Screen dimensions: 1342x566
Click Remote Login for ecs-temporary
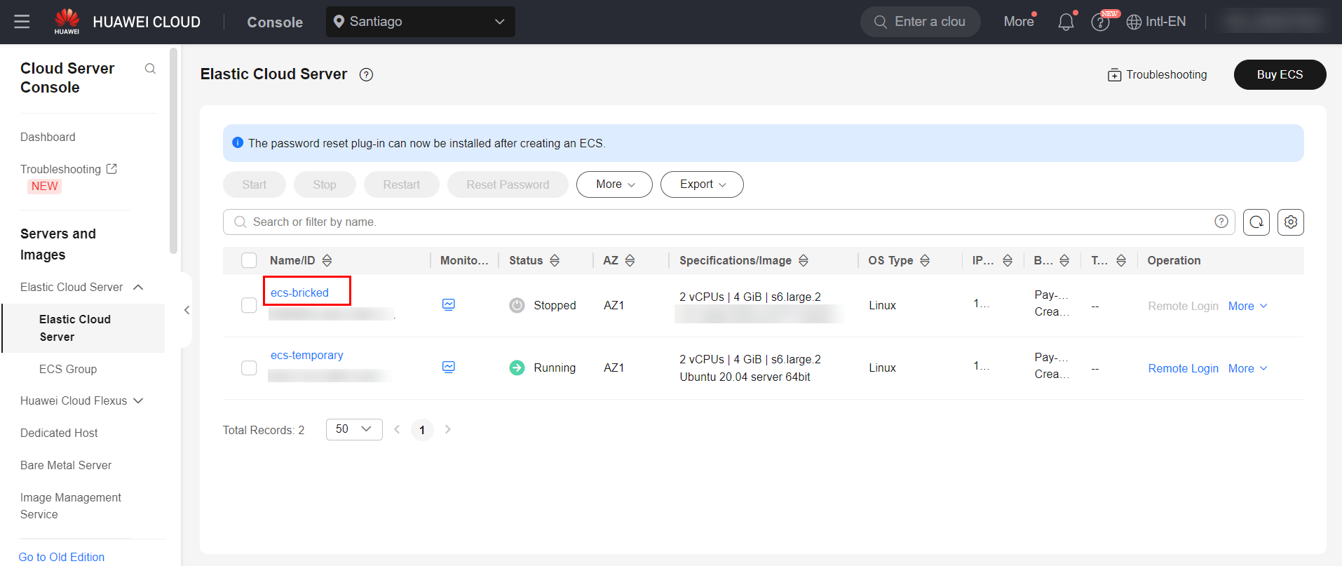point(1183,368)
